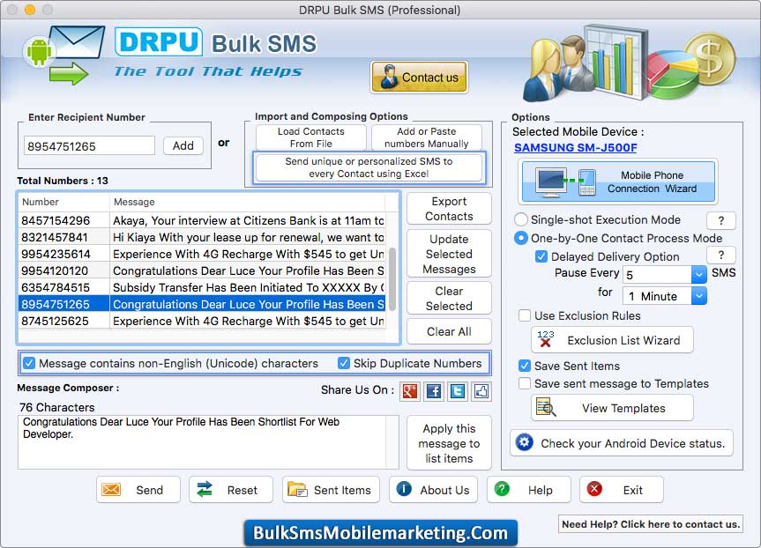Open the 1 Minute duration dropdown
The width and height of the screenshot is (761, 548).
click(698, 296)
